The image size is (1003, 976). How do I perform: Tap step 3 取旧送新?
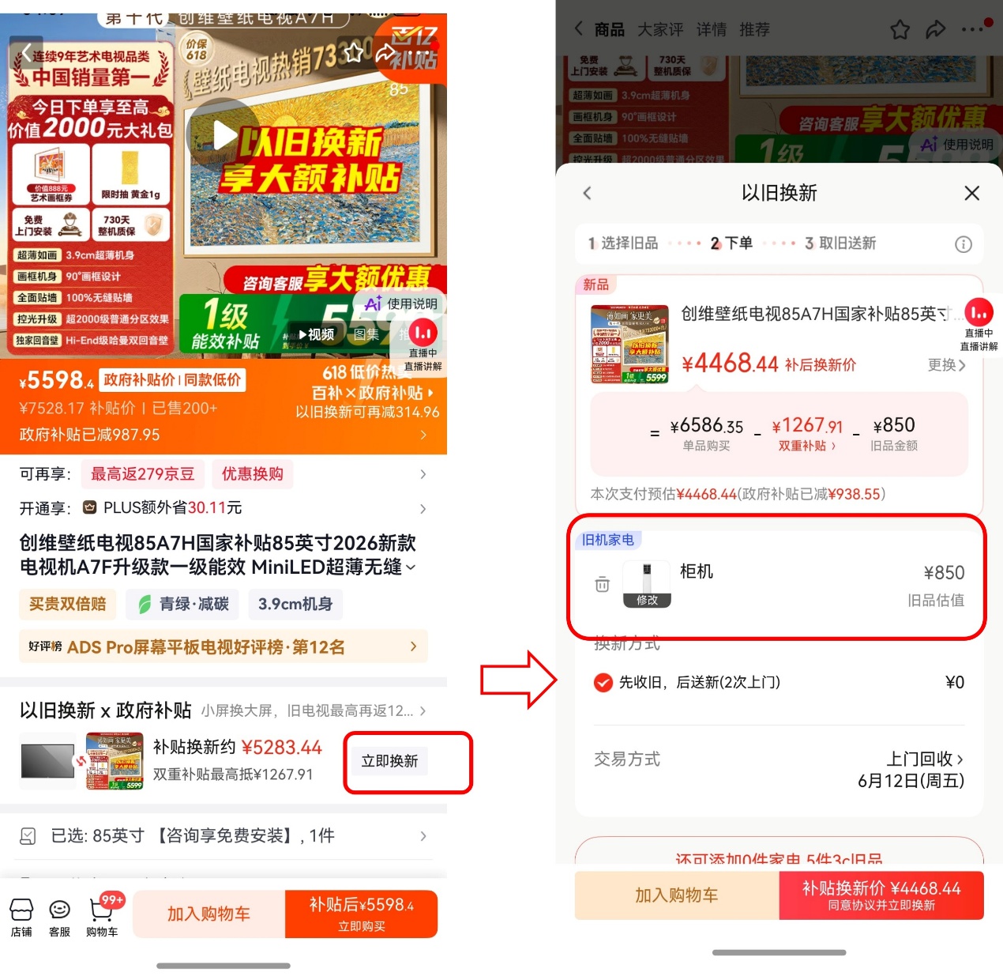[840, 243]
